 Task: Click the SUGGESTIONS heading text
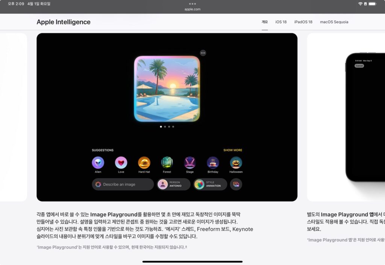point(103,150)
